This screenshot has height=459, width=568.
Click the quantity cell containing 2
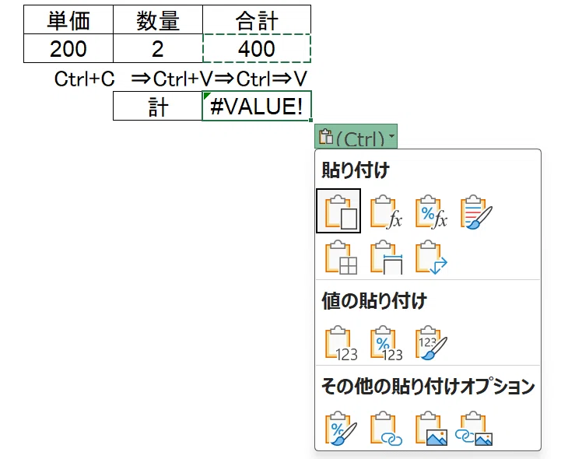pyautogui.click(x=158, y=48)
